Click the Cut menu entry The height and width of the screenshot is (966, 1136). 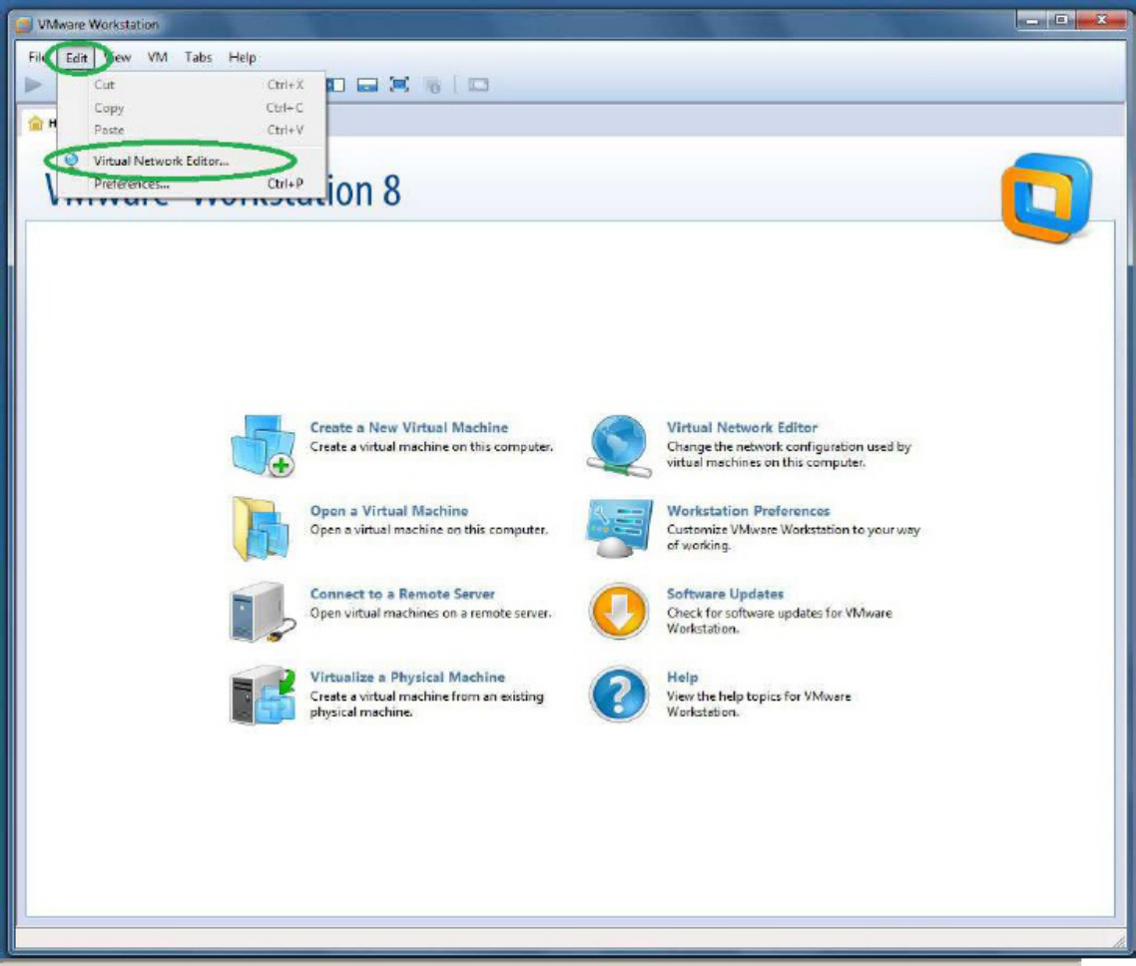tap(192, 85)
